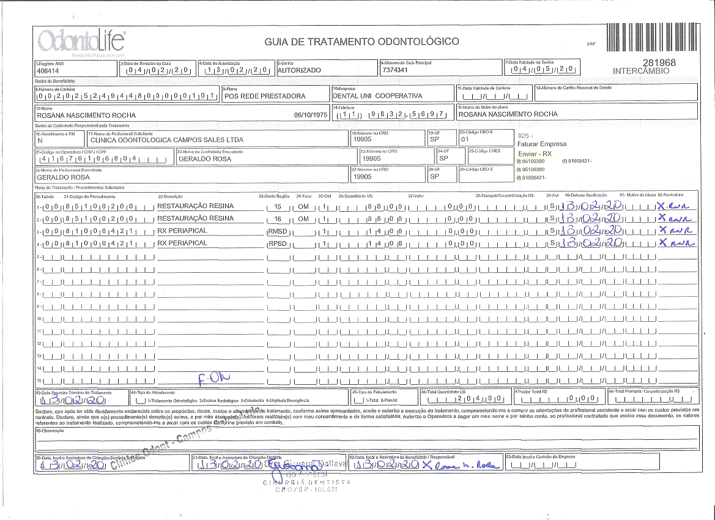Click the handwritten F.ON note
The height and width of the screenshot is (520, 715).
pos(214,378)
